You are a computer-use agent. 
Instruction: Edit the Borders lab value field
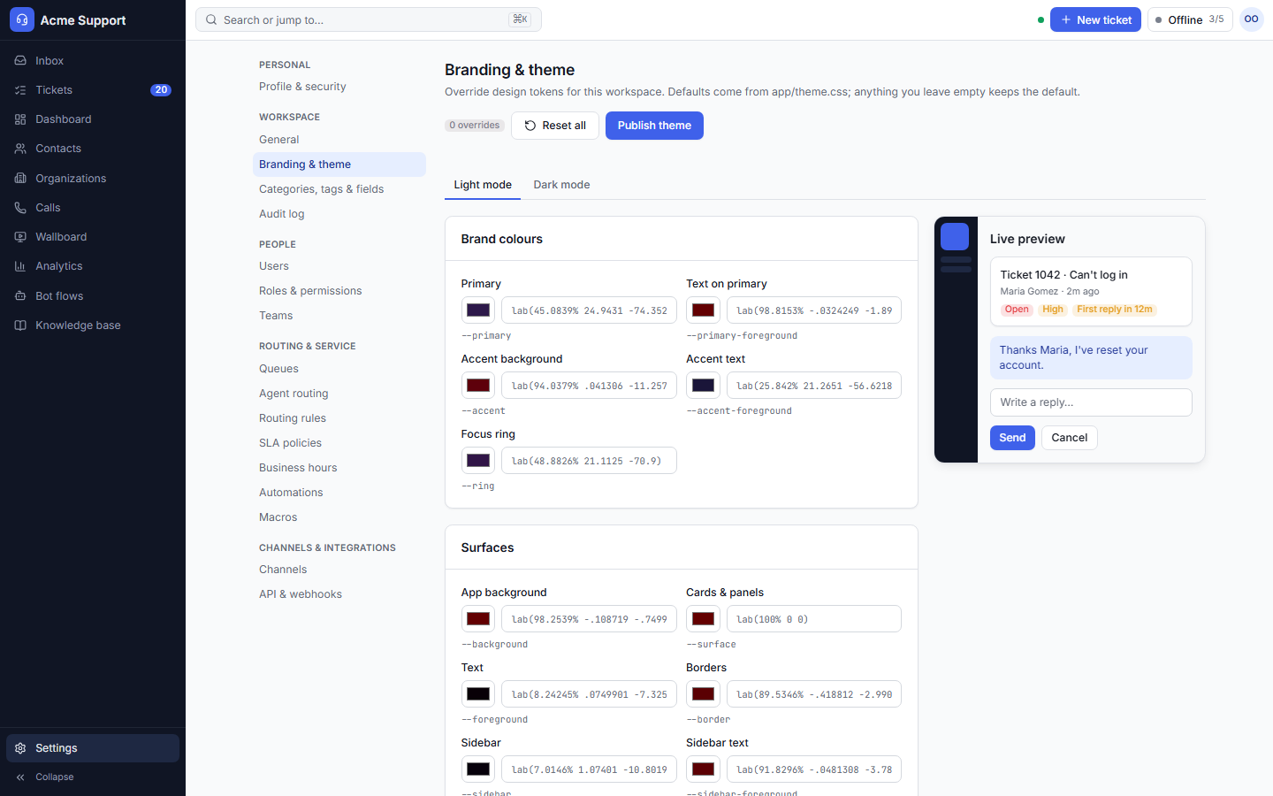click(x=814, y=694)
